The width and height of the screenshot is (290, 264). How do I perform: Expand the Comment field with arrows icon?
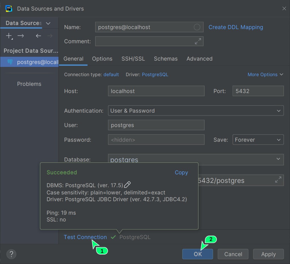click(198, 41)
